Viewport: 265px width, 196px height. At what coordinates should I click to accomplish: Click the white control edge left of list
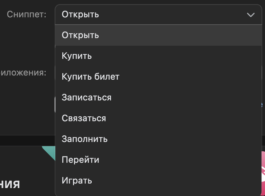(55, 105)
